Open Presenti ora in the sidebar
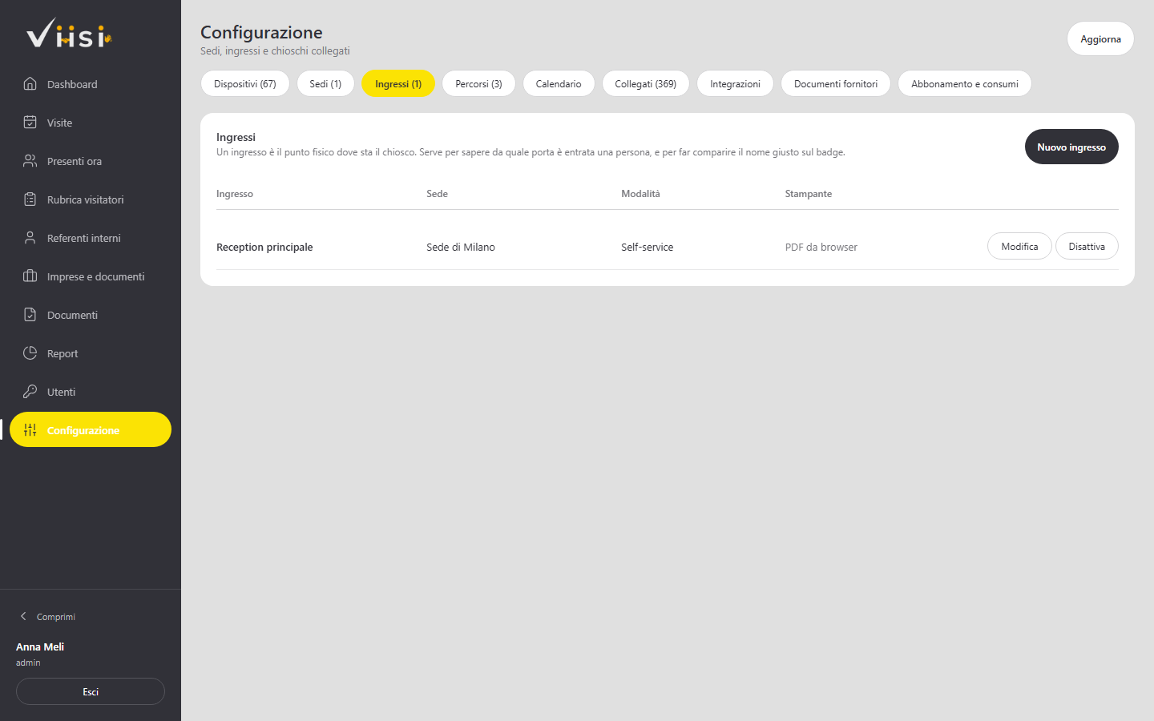The width and height of the screenshot is (1154, 721). point(91,161)
